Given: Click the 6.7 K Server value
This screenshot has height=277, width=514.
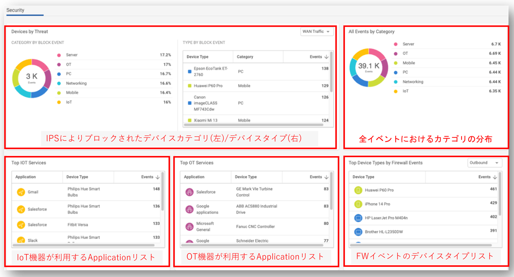Looking at the screenshot, I should [496, 44].
